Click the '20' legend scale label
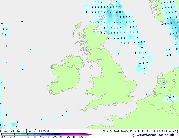179x138 pixels. 48,137
